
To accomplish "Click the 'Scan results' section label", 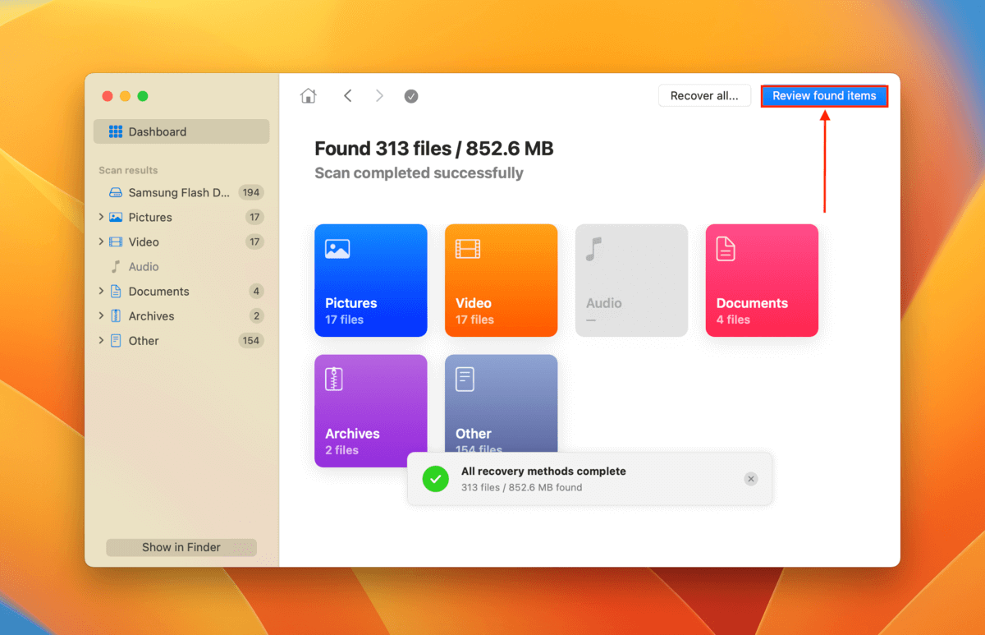I will coord(128,170).
